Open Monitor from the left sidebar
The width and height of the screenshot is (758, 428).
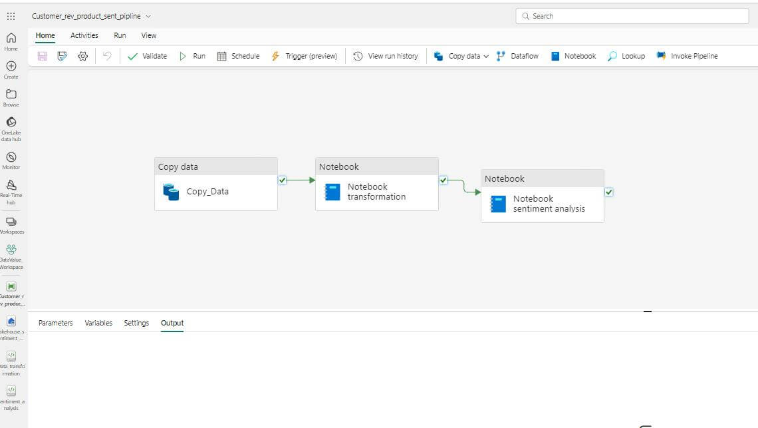[11, 160]
